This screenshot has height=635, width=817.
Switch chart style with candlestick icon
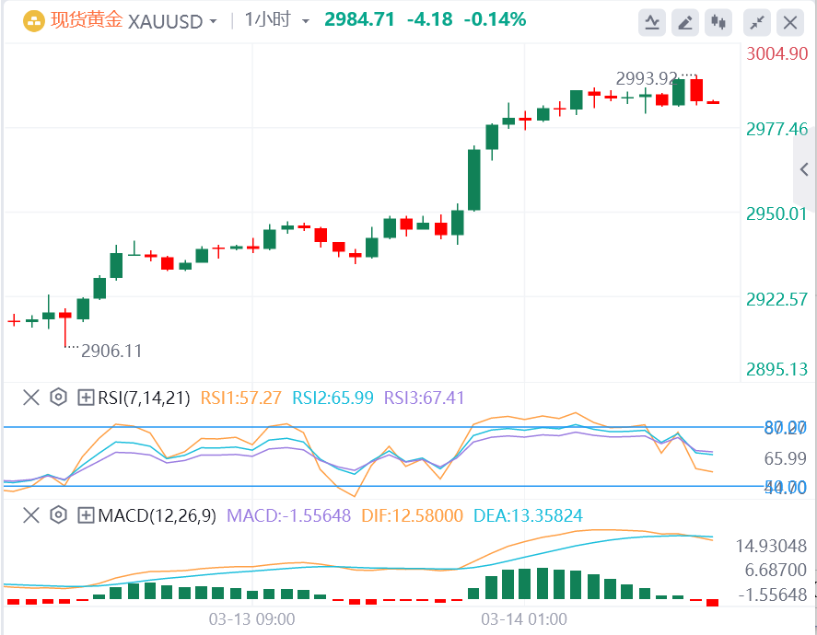[x=718, y=22]
